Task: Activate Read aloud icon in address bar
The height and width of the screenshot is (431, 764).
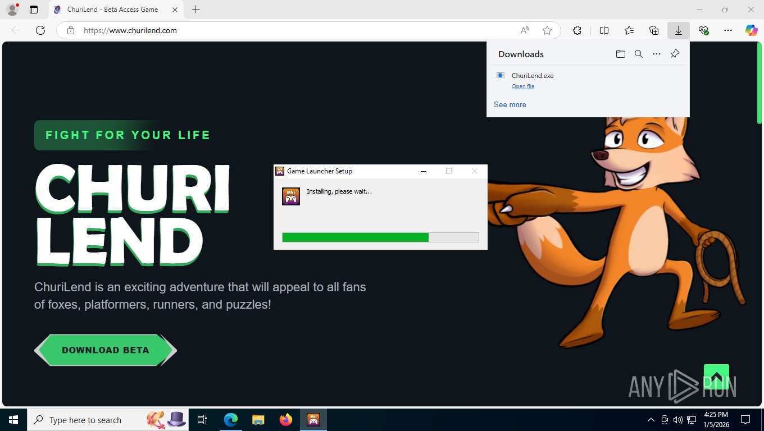Action: click(525, 30)
